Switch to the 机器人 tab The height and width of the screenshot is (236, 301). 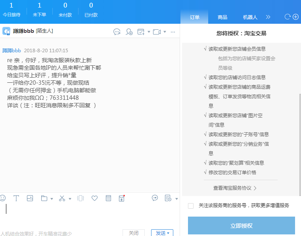[x=250, y=17]
